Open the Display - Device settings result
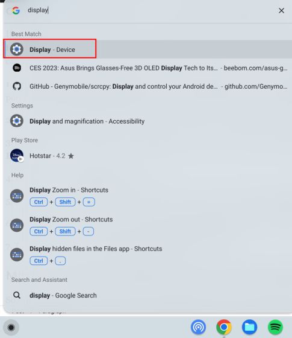Viewport: 292px width, 338px height. coord(148,49)
